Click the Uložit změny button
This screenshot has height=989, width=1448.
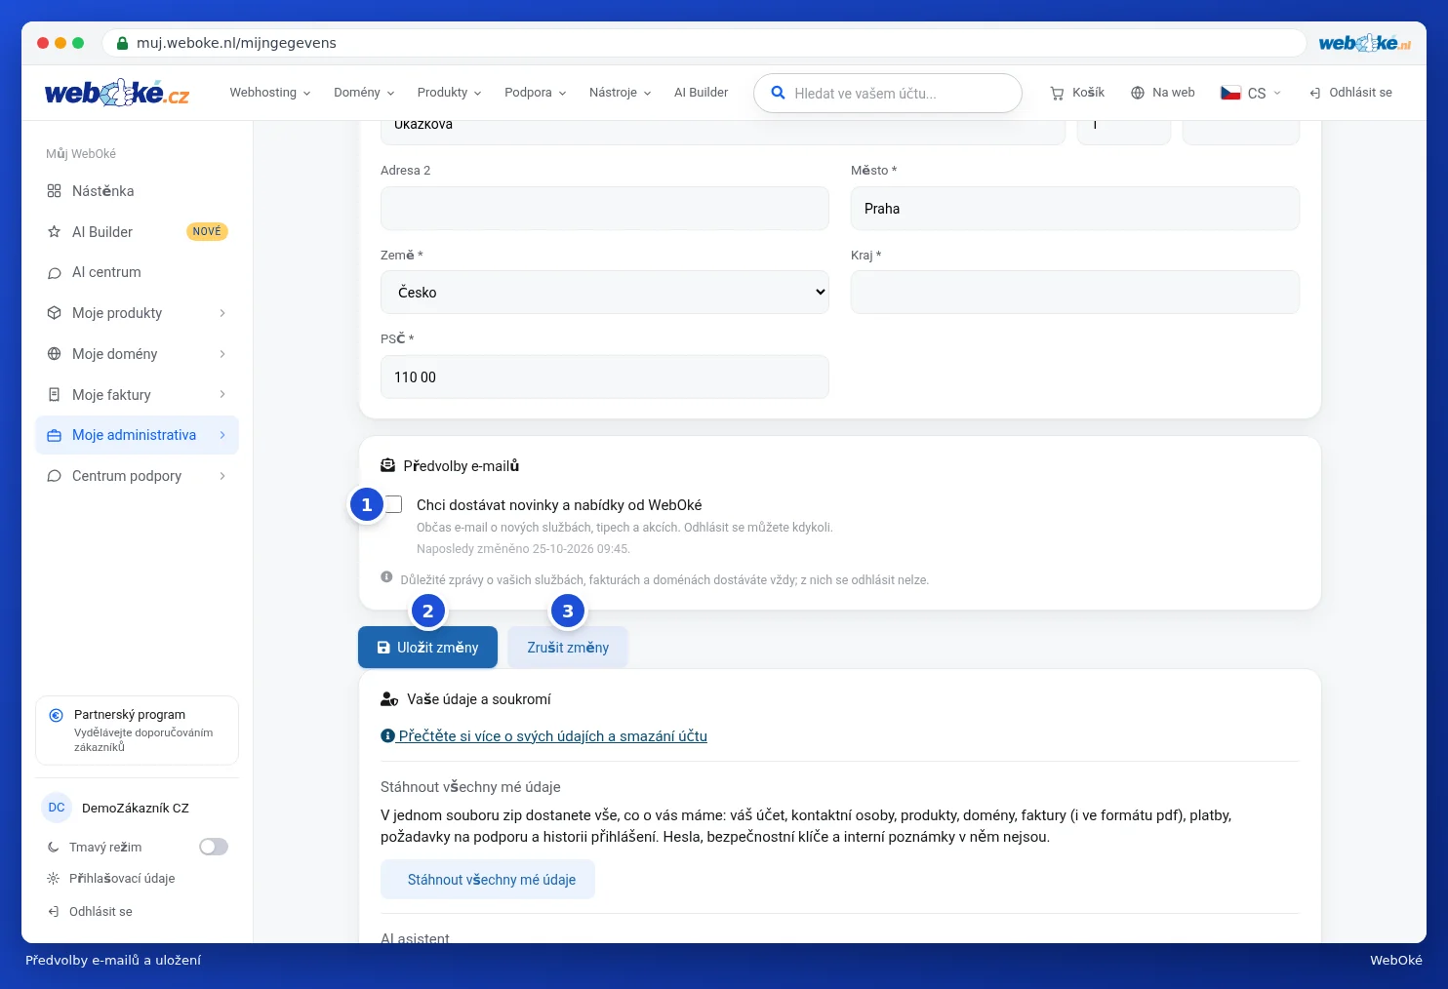pos(427,648)
